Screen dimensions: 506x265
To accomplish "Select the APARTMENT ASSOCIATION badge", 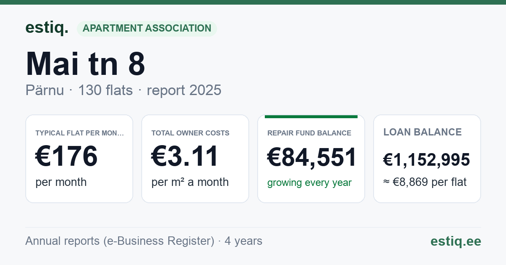I will [x=147, y=29].
